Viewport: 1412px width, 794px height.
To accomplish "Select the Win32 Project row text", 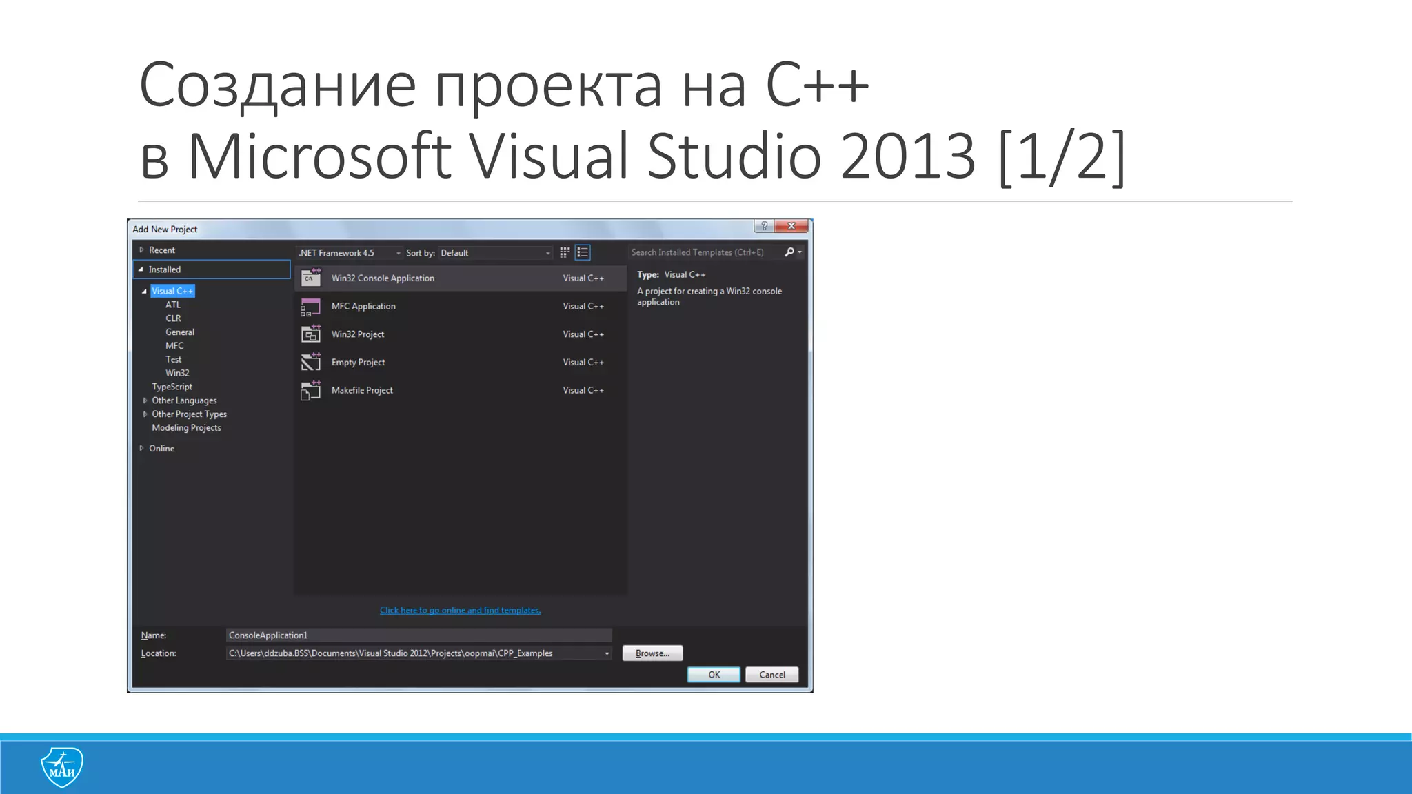I will tap(358, 334).
